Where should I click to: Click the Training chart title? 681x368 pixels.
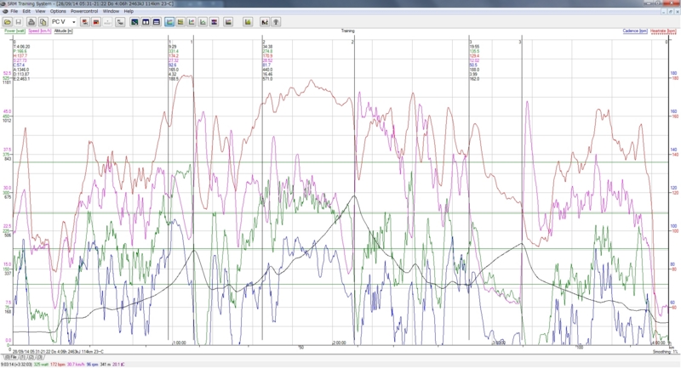[347, 31]
